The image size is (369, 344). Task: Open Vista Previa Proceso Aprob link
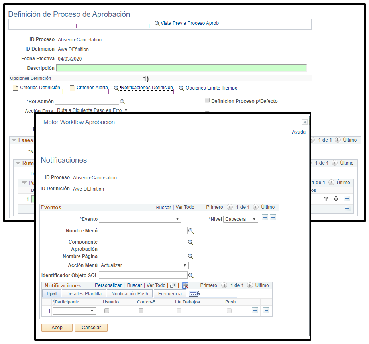coord(189,23)
